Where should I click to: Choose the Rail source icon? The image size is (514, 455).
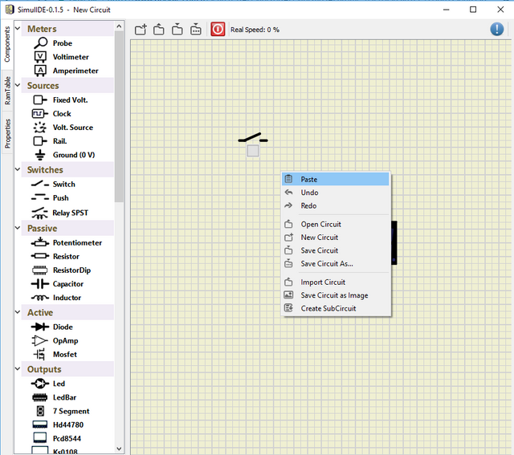40,141
